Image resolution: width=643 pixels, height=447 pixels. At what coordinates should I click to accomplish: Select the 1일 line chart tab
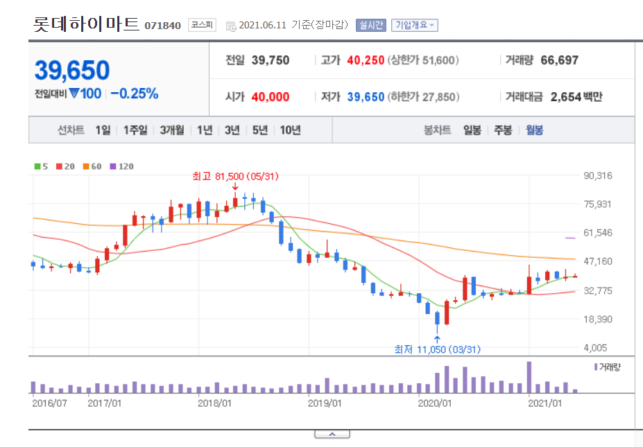tap(103, 130)
